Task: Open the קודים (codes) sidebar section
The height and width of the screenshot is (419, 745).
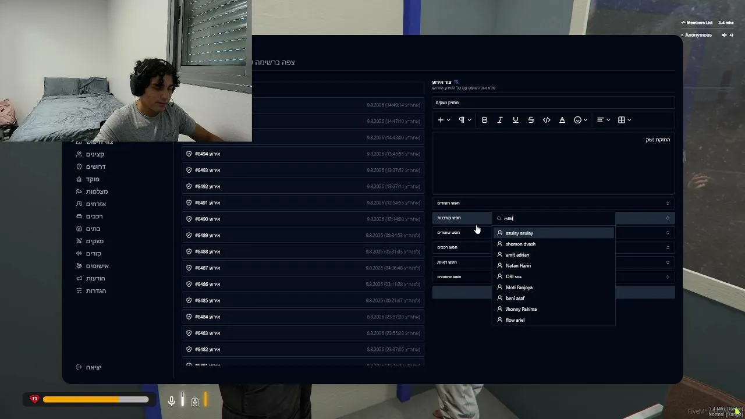Action: (88, 254)
